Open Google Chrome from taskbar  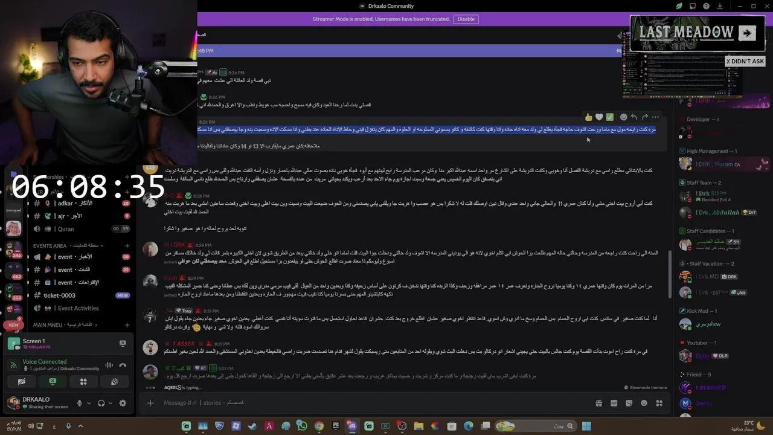pos(319,426)
